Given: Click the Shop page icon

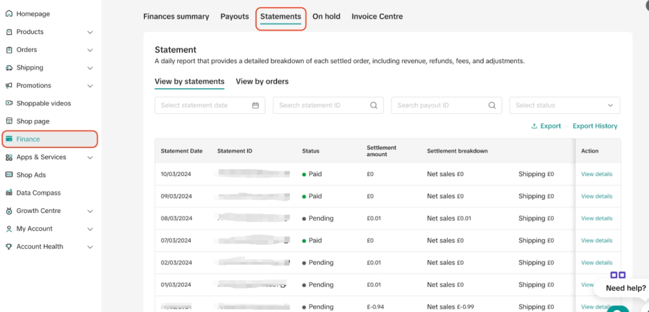Looking at the screenshot, I should point(9,121).
